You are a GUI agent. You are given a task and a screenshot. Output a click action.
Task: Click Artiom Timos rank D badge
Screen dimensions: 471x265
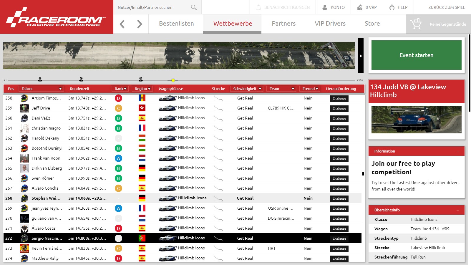(118, 98)
